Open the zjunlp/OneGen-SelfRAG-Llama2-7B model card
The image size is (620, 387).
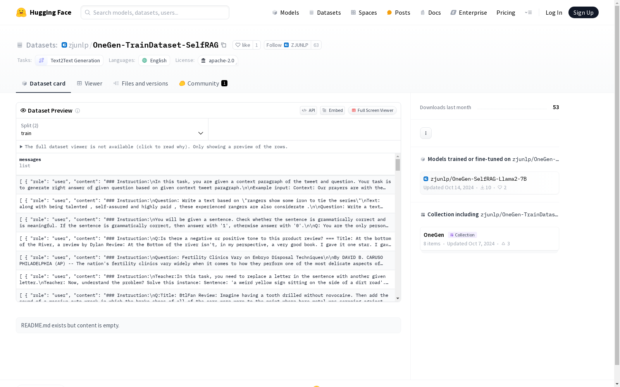(489, 183)
